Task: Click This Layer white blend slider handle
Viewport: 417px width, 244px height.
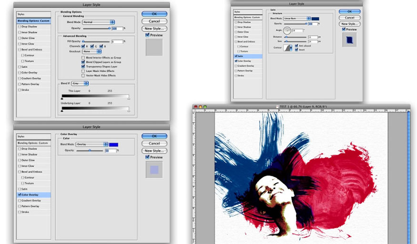Action: (x=128, y=99)
